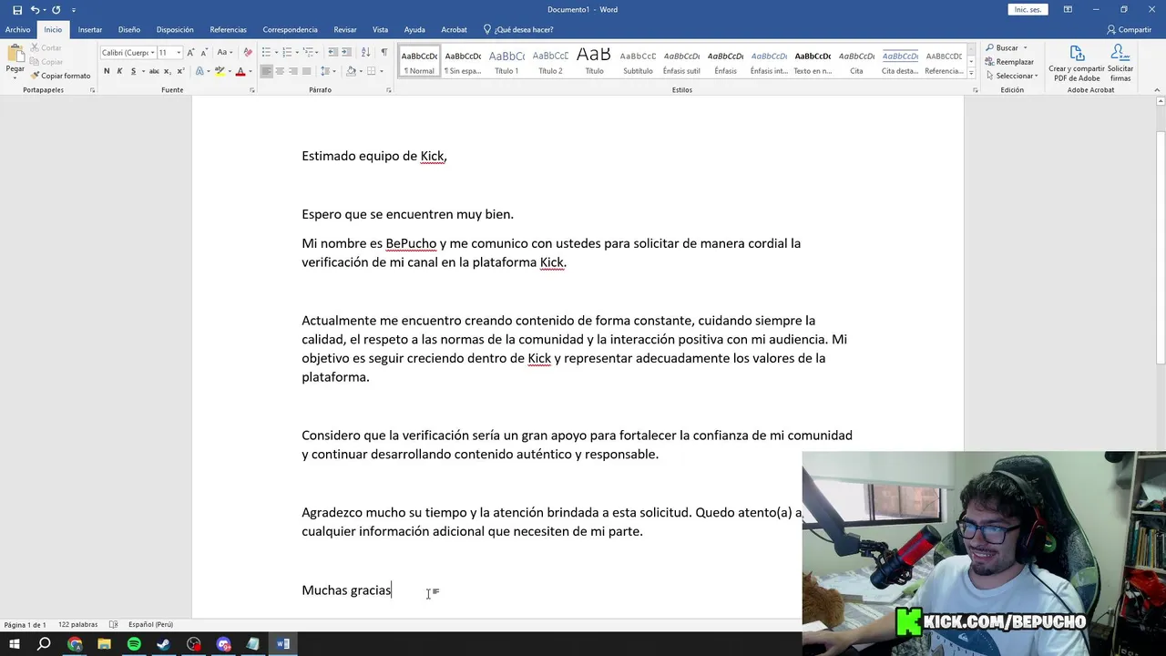Center the text alignment

click(280, 71)
